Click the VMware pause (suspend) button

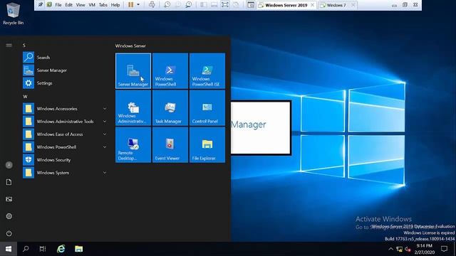(131, 5)
